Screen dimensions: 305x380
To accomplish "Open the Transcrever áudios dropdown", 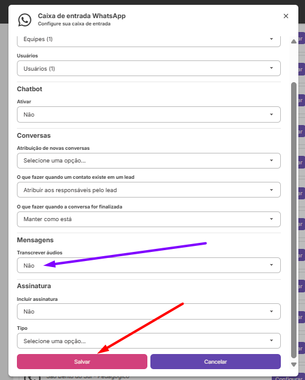I will [149, 265].
